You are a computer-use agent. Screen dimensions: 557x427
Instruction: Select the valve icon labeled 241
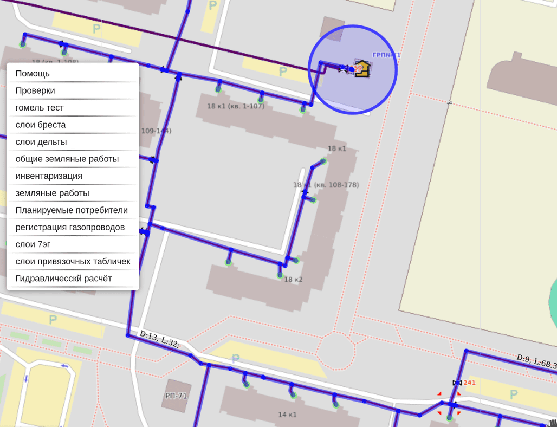coord(457,383)
